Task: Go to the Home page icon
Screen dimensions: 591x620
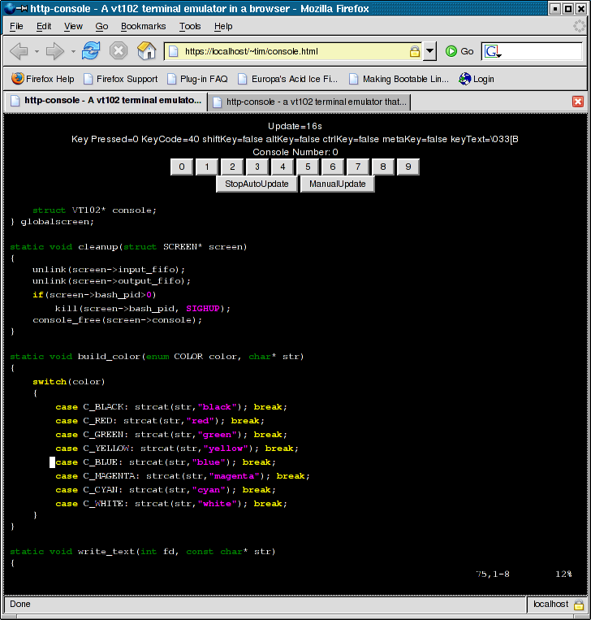Action: (x=146, y=51)
